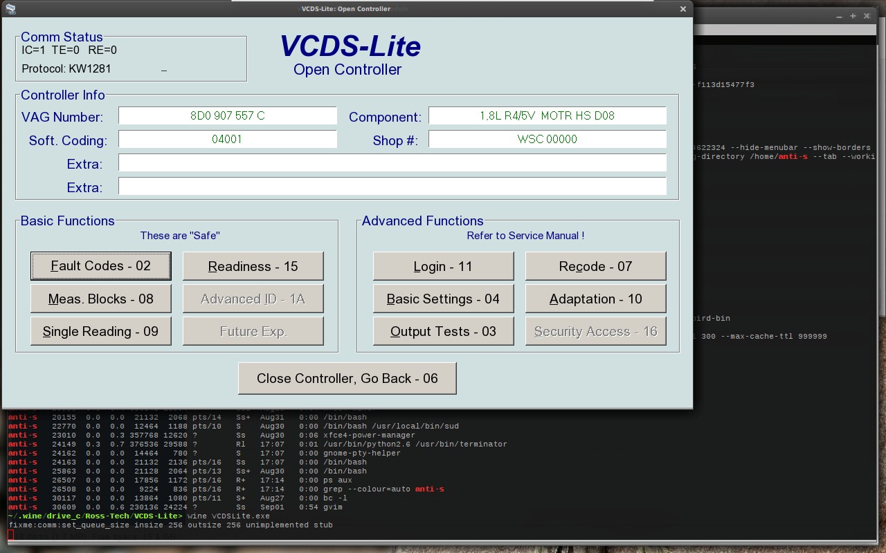Screen dimensions: 886x553
Task: Click the red terminal cursor on the last line
Action: (x=11, y=534)
